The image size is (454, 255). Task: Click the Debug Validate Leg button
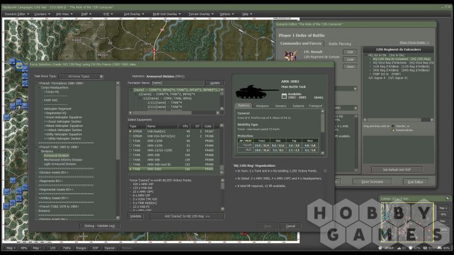(100, 226)
